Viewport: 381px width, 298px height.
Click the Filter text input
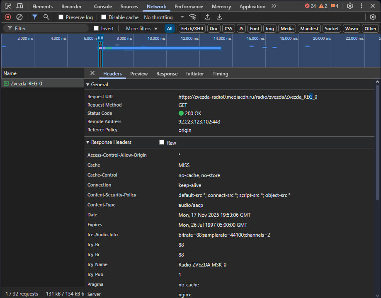(46, 29)
